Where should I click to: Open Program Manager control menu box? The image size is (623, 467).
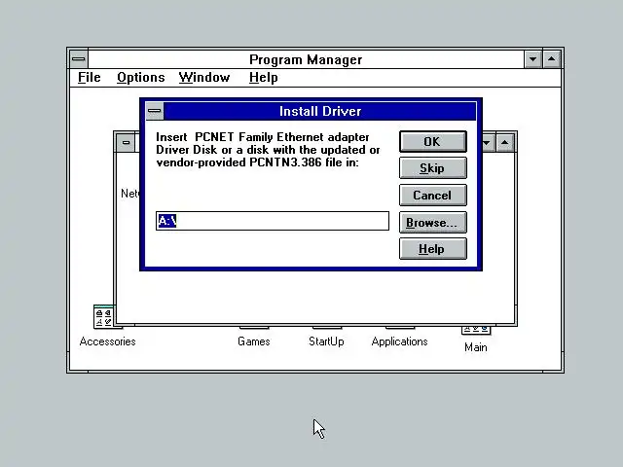(x=79, y=59)
